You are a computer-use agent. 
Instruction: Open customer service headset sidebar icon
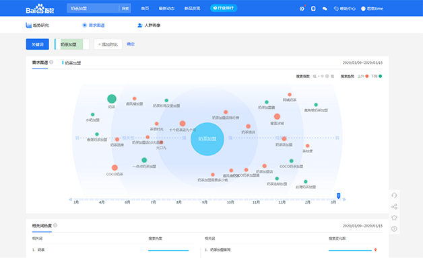click(394, 196)
